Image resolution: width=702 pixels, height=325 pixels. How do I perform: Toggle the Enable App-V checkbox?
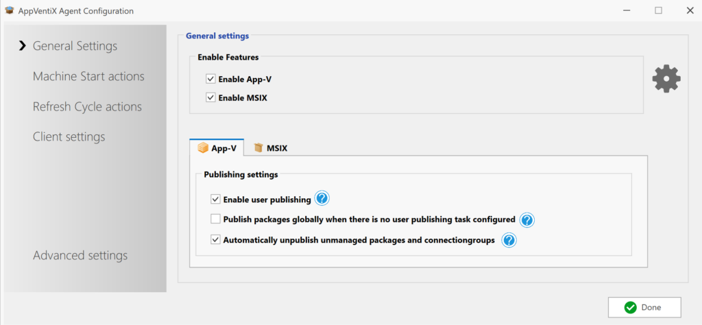click(211, 80)
